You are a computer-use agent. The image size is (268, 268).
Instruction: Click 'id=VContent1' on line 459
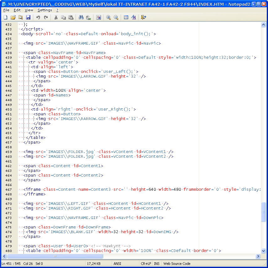click(x=151, y=152)
